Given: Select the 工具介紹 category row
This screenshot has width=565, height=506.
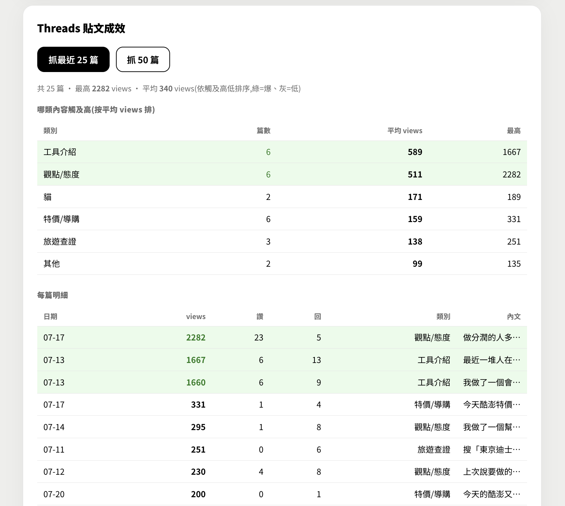Looking at the screenshot, I should click(282, 152).
